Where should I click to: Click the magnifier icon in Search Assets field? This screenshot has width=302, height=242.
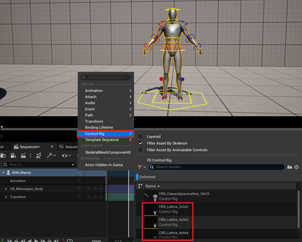152,167
